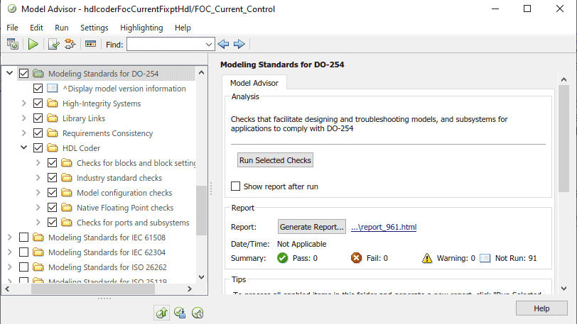The width and height of the screenshot is (577, 324).
Task: Open the Settings menu
Action: [95, 28]
